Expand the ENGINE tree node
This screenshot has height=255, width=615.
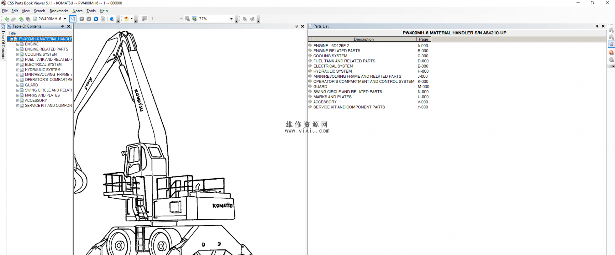(x=18, y=44)
